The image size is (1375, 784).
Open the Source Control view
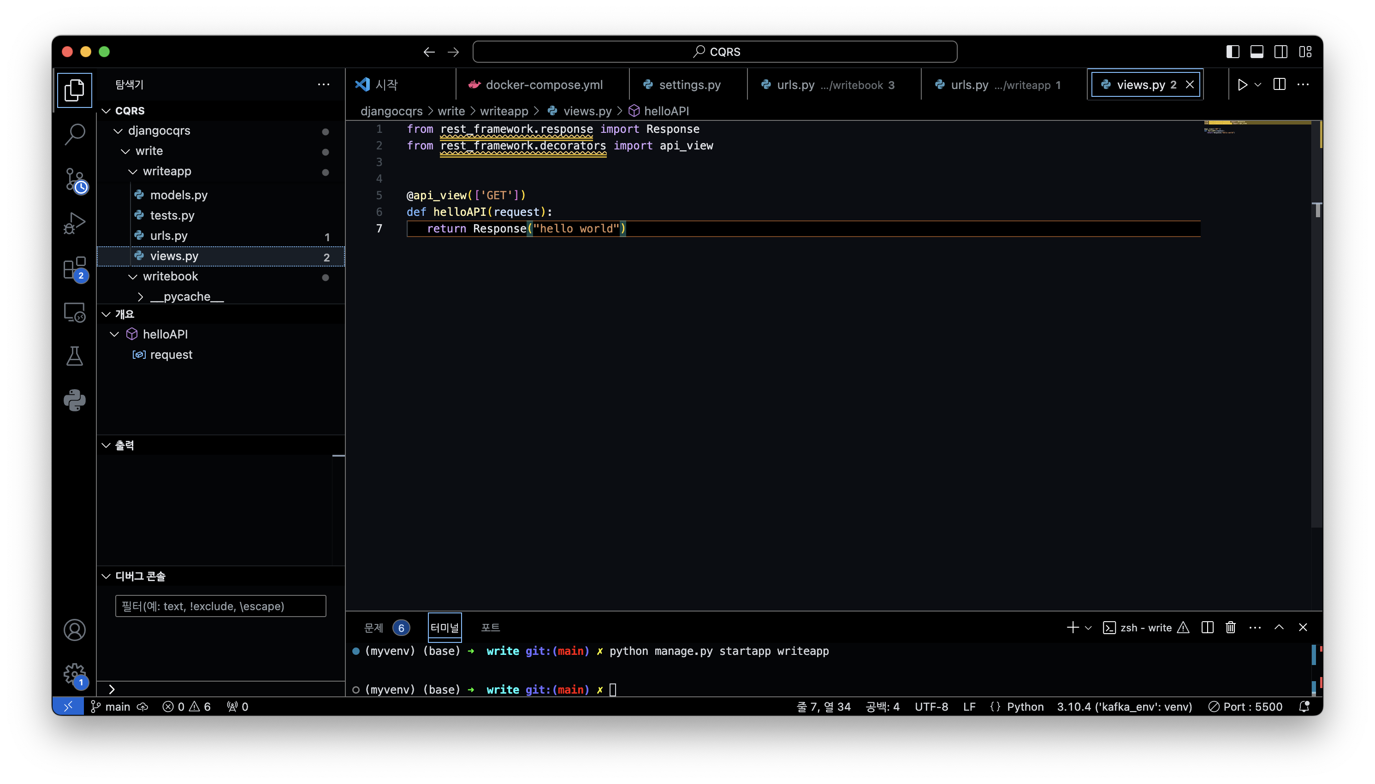point(74,179)
